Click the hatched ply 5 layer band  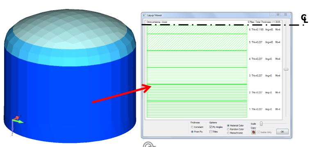point(197,42)
